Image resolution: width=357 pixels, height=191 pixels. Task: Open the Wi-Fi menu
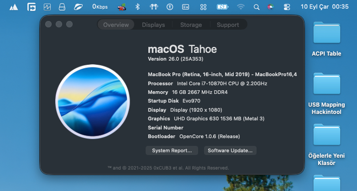tap(241, 7)
